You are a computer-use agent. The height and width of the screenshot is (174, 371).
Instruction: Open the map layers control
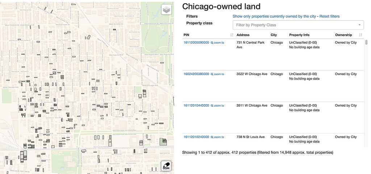[166, 10]
